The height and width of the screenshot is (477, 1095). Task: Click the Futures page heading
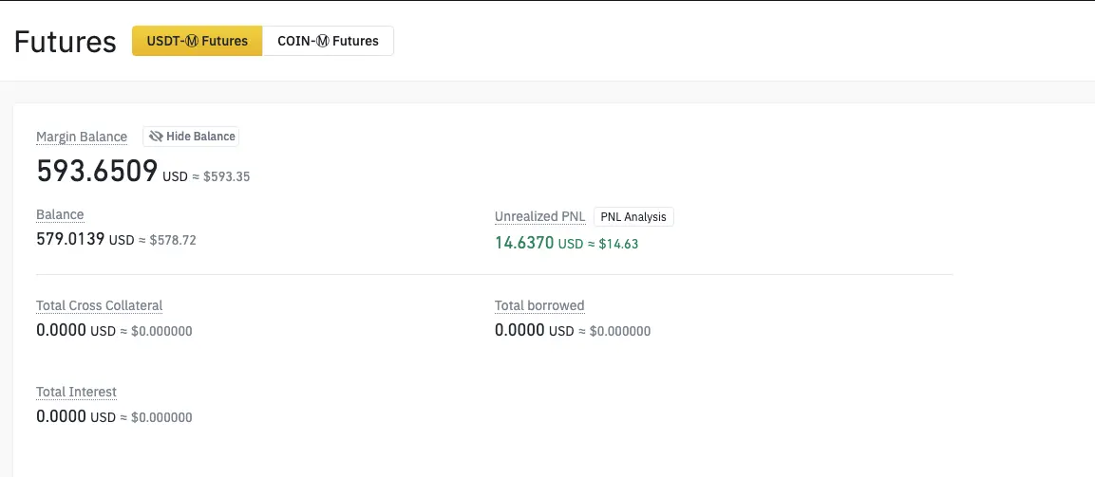(65, 42)
